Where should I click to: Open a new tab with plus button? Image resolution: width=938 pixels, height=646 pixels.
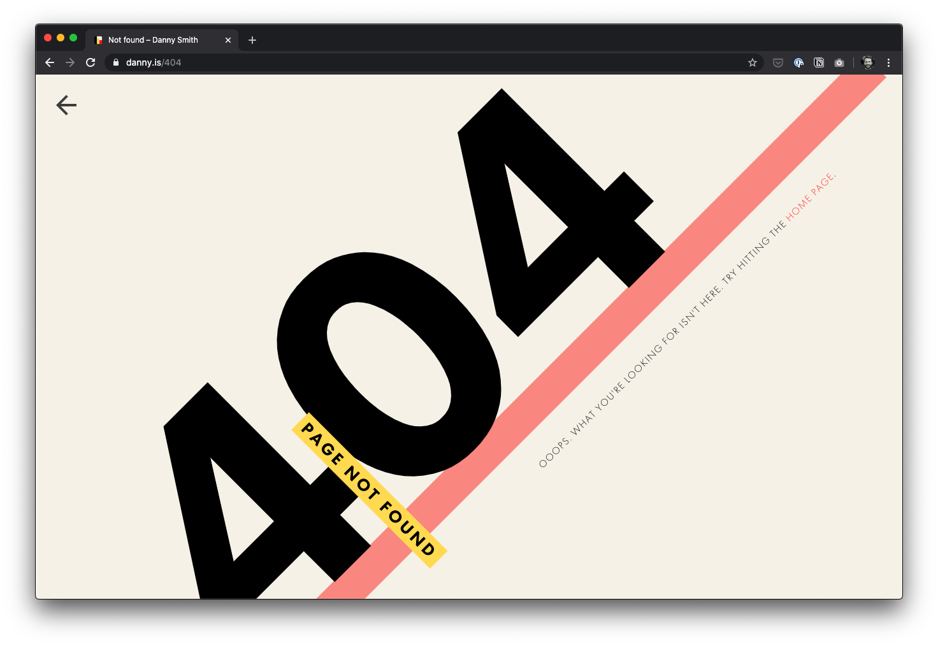[252, 40]
